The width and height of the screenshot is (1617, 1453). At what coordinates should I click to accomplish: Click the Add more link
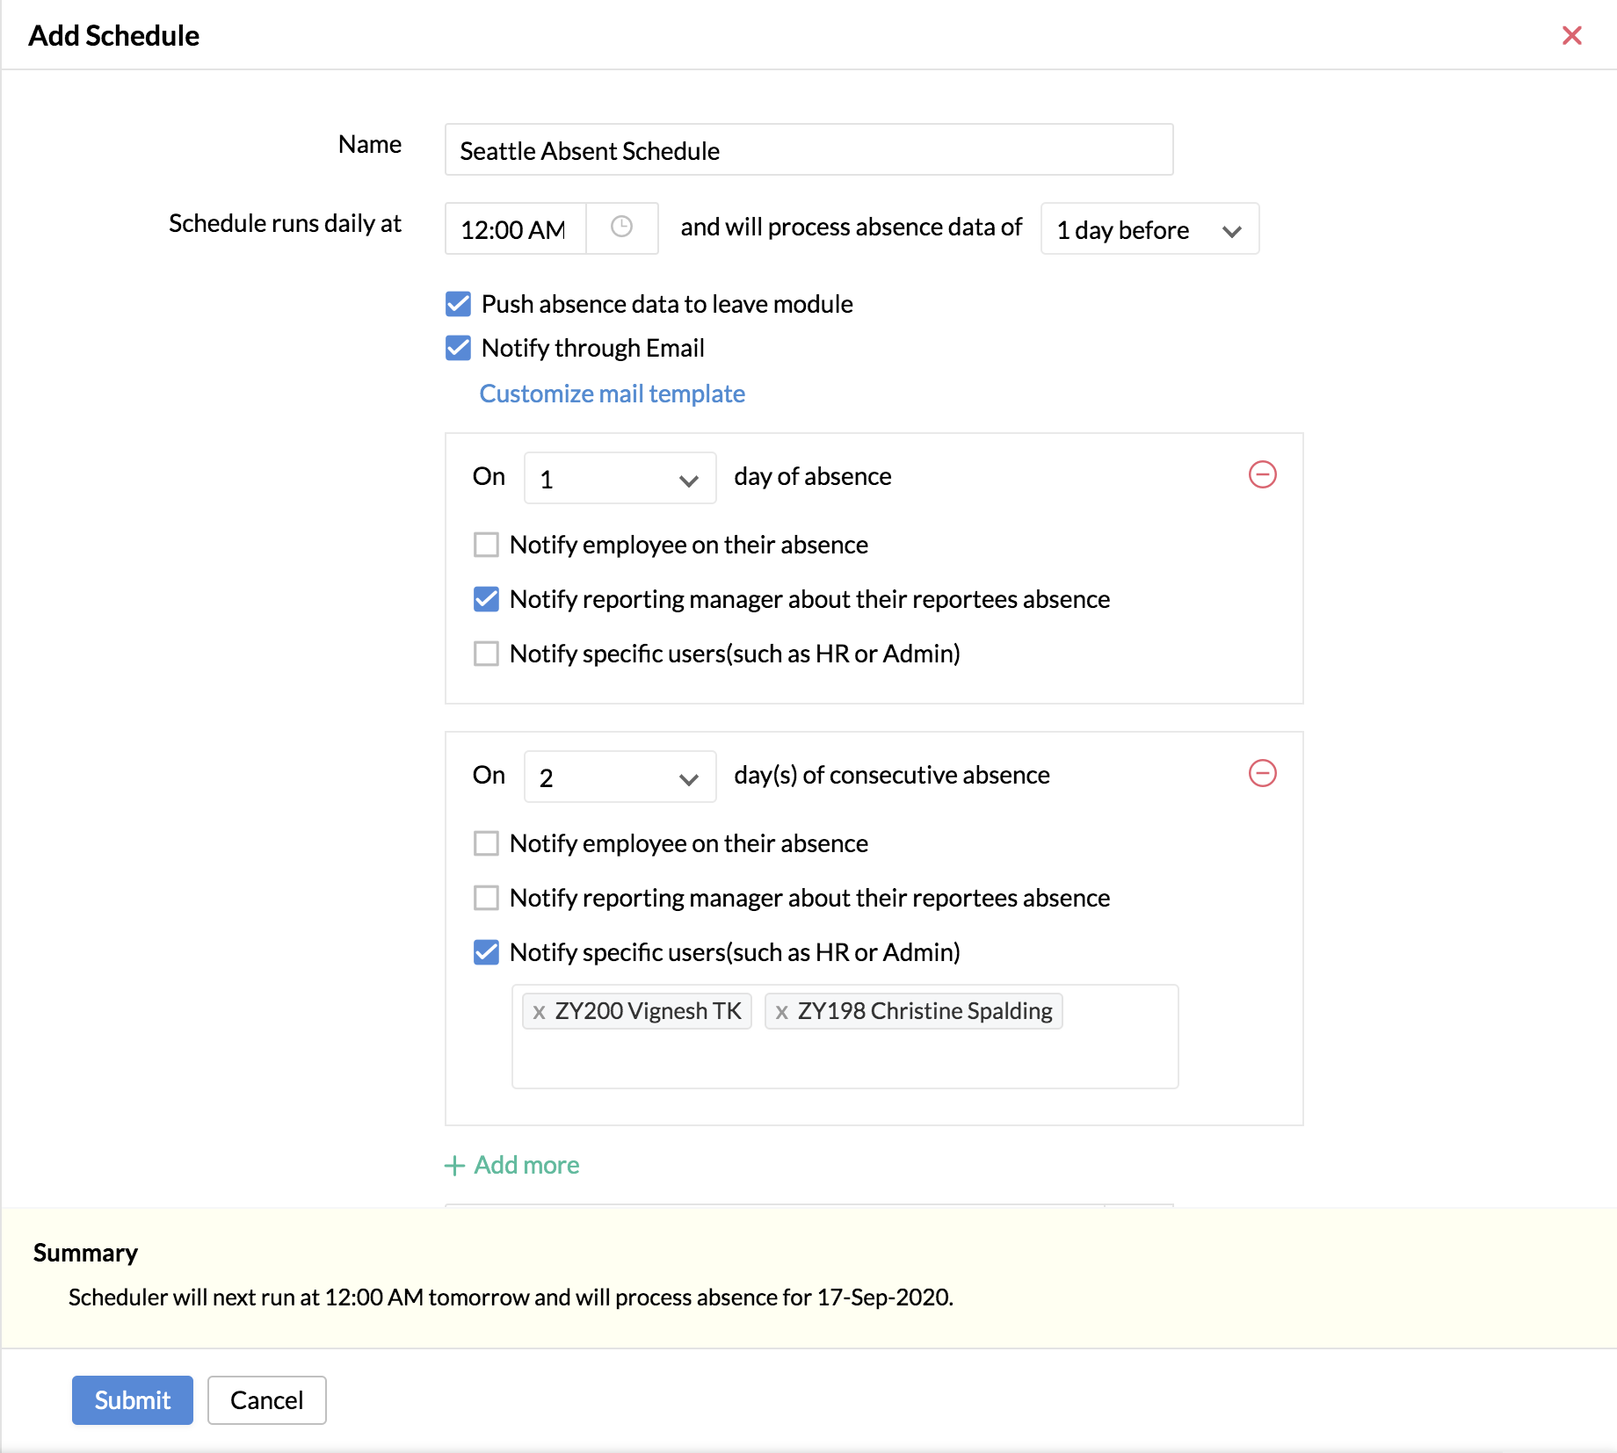[x=512, y=1165]
